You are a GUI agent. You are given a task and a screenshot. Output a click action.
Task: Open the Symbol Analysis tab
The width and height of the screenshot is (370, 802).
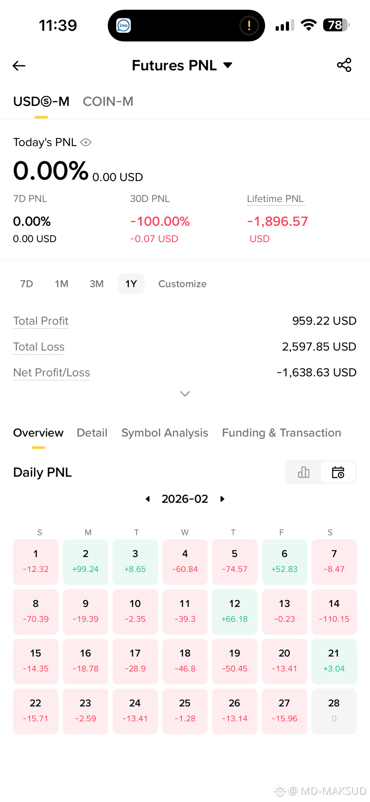[165, 432]
